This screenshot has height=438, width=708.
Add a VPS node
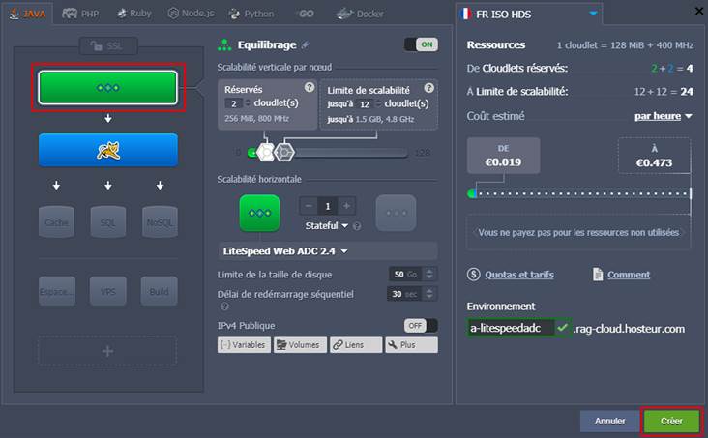tap(107, 291)
